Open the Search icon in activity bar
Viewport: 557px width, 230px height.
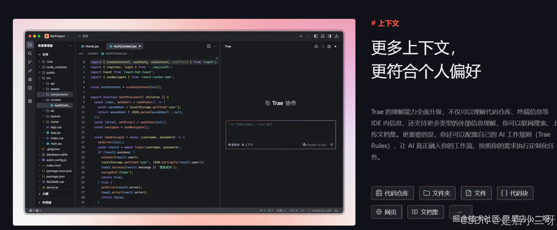[x=30, y=53]
